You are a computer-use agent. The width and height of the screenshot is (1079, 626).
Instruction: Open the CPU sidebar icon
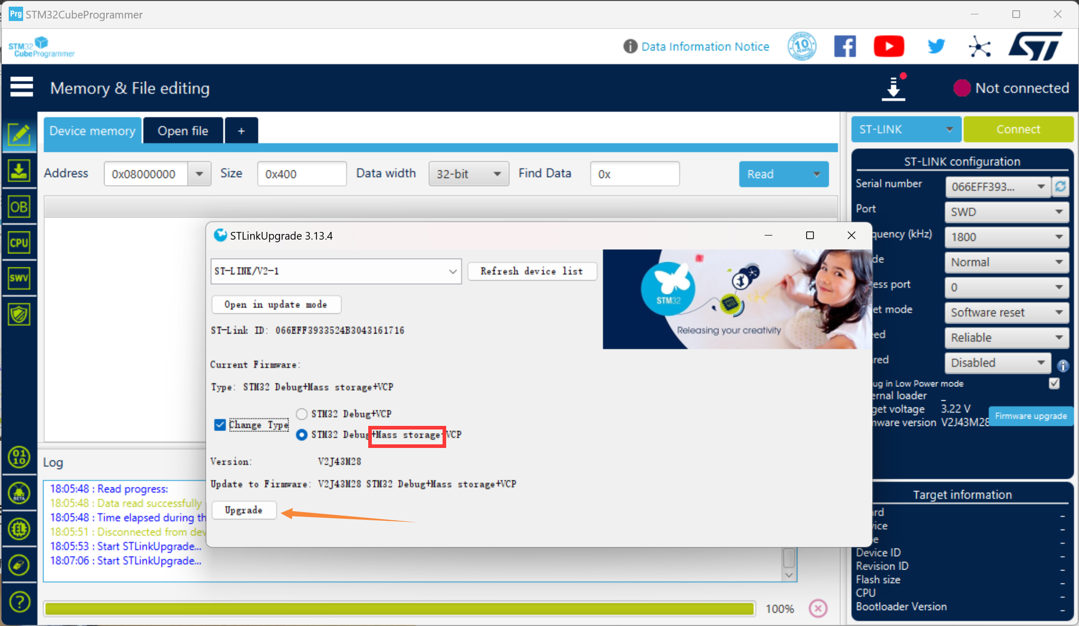pyautogui.click(x=19, y=243)
